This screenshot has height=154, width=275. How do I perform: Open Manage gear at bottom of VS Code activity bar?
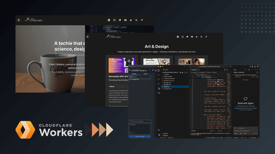click(x=159, y=134)
